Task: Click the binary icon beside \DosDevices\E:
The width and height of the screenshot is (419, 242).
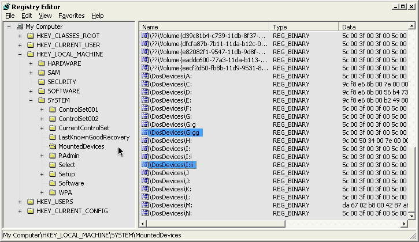Action: [145, 100]
